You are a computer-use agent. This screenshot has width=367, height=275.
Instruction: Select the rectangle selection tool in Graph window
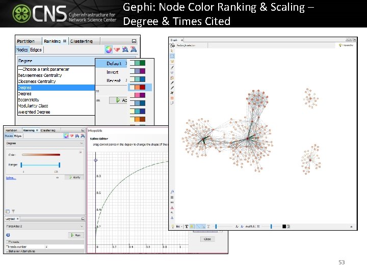pos(172,56)
